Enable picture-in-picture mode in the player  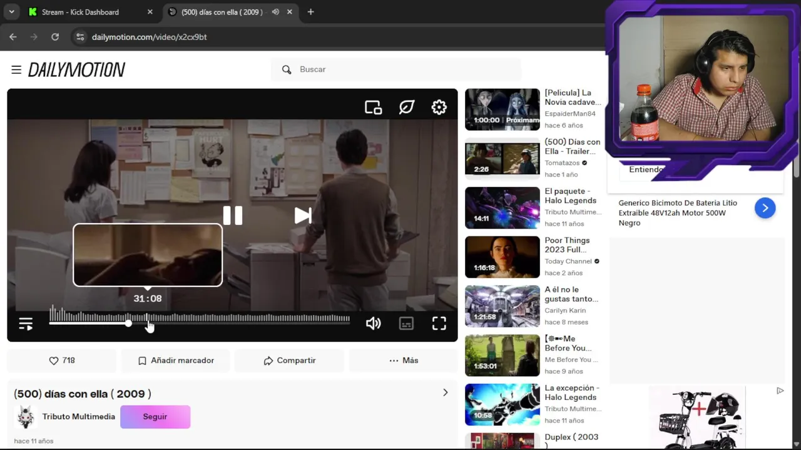pos(374,107)
